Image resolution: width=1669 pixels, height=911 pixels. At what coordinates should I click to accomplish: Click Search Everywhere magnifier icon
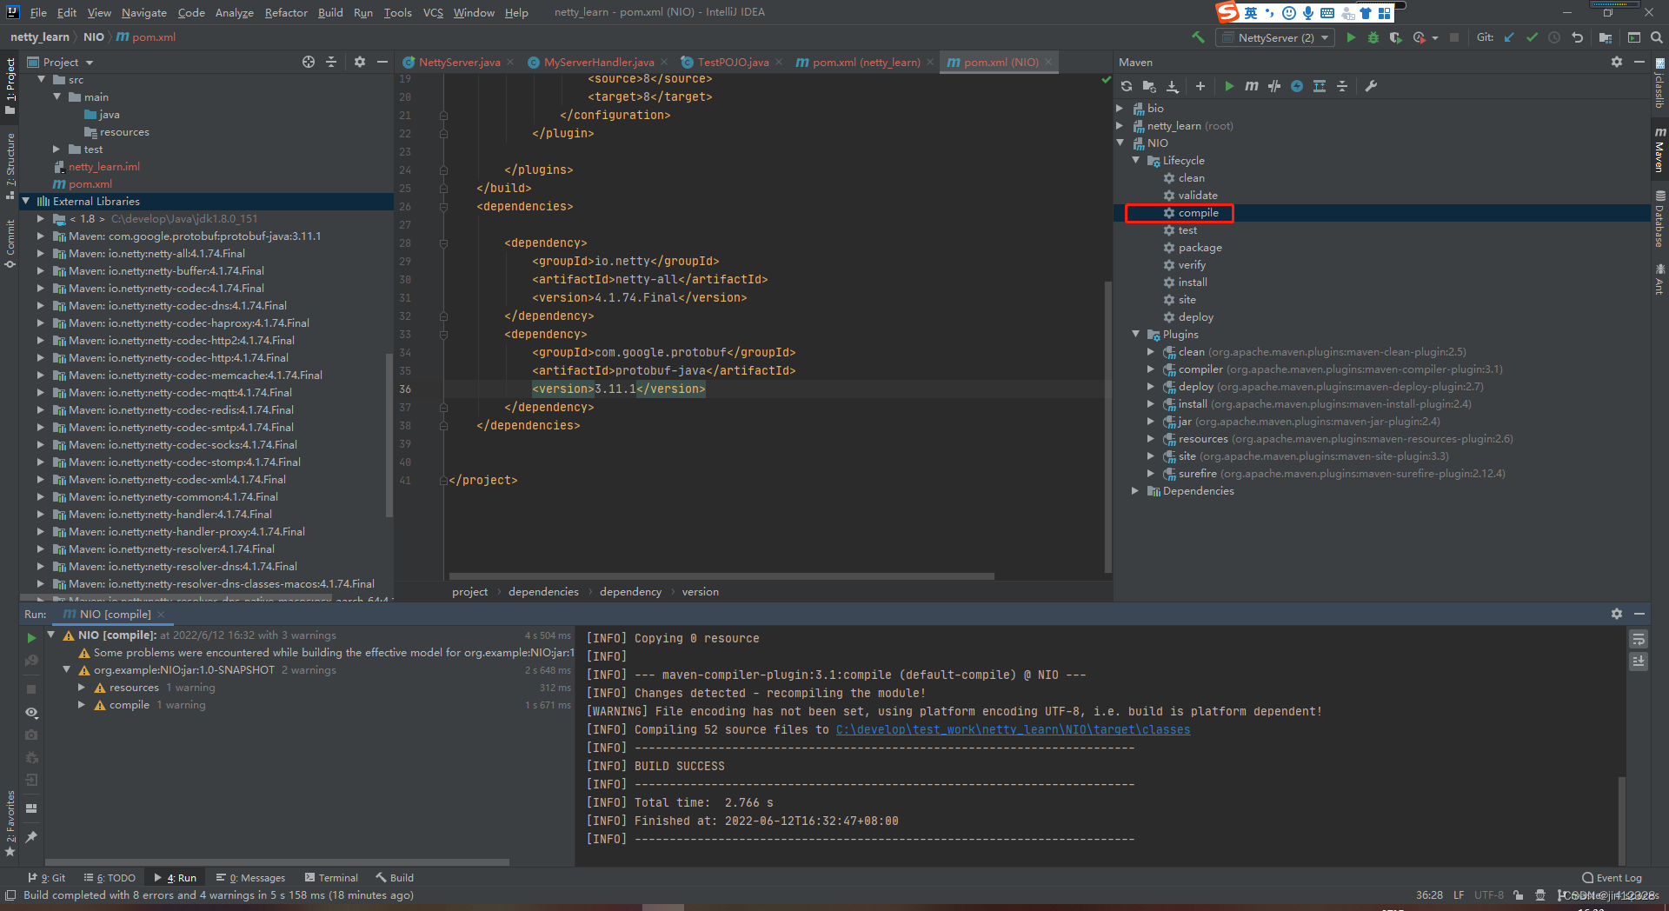tap(1656, 37)
